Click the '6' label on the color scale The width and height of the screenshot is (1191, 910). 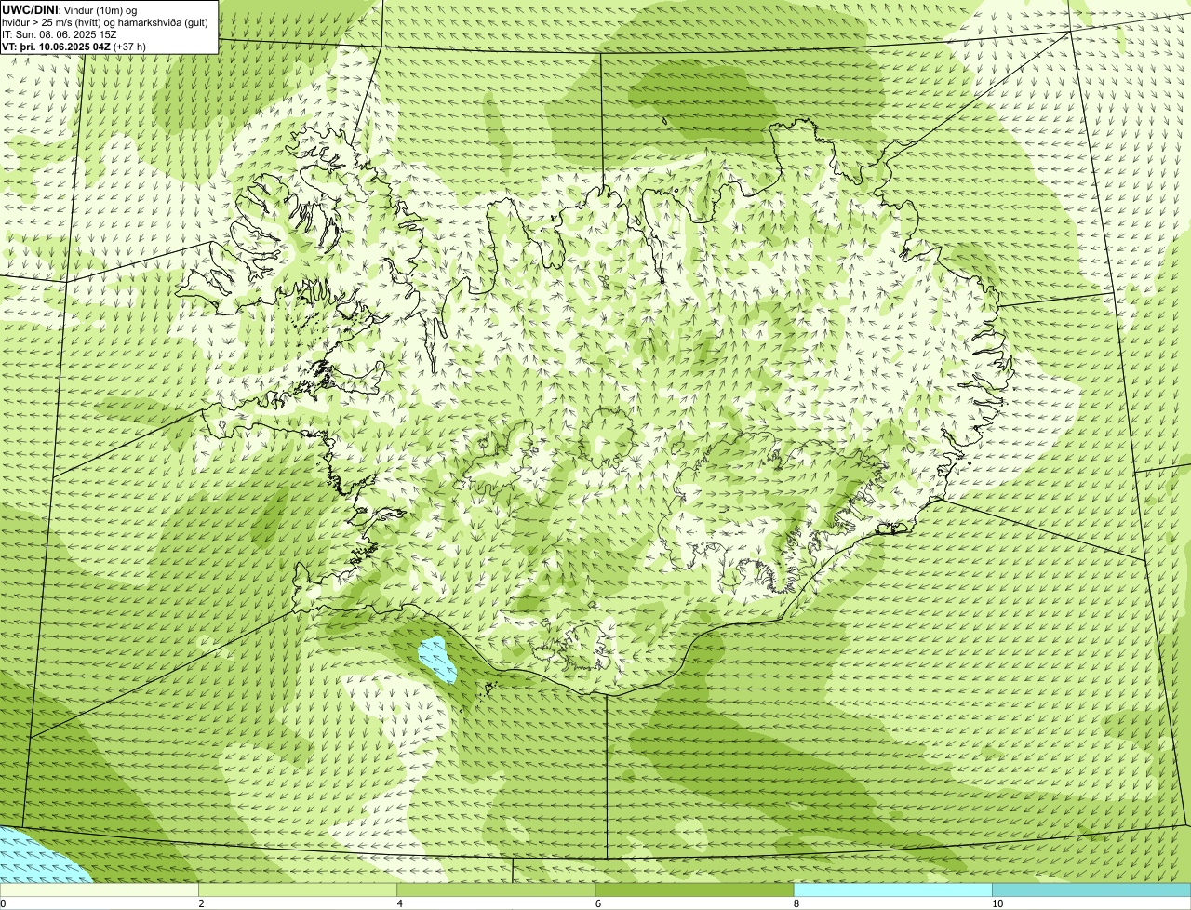[x=597, y=903]
